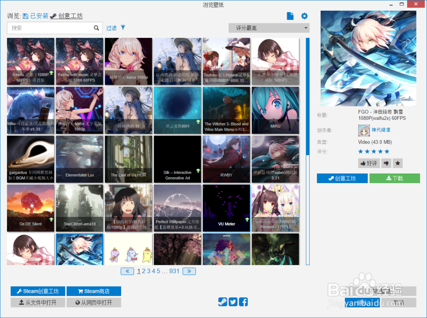
Task: Minimize the 浏览壁纸 window
Action: pos(391,4)
